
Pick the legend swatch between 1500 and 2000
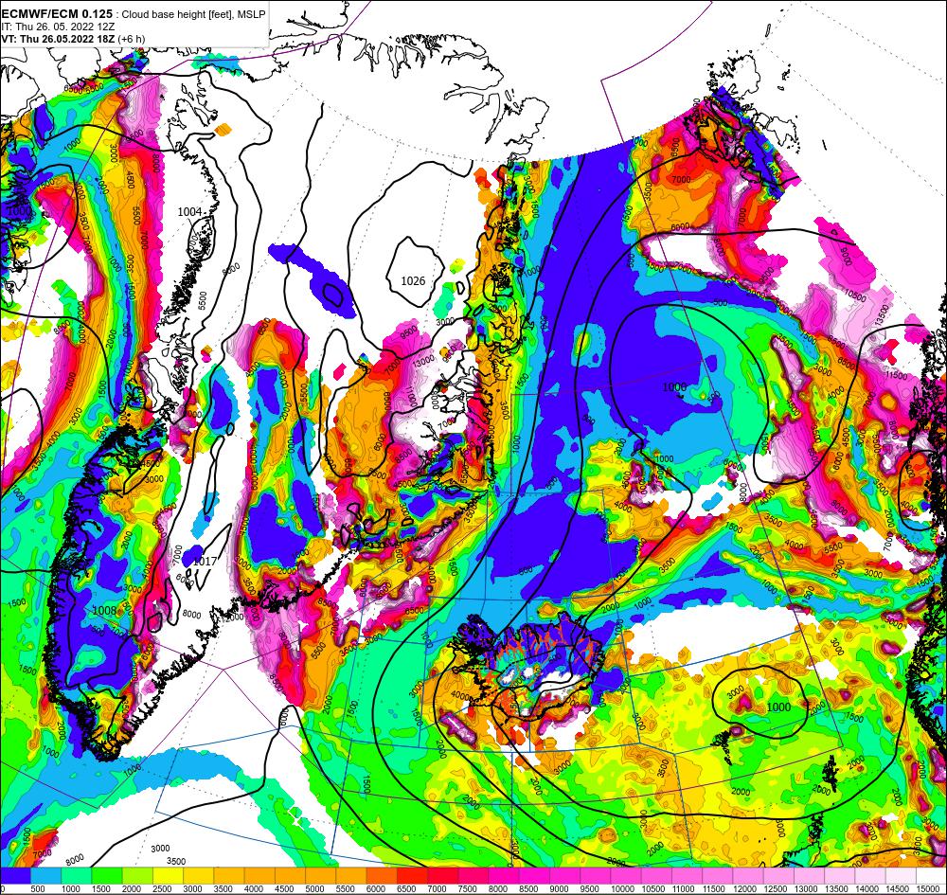(107, 877)
